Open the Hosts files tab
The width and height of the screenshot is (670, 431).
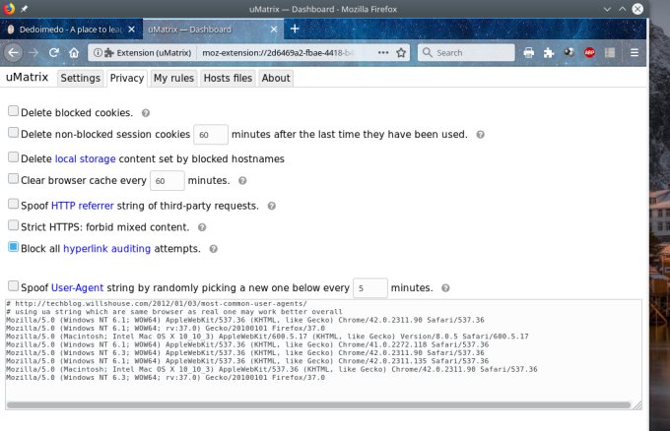click(228, 78)
